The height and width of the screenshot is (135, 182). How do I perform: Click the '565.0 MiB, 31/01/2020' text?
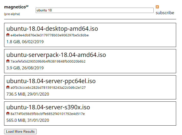coord(28,120)
